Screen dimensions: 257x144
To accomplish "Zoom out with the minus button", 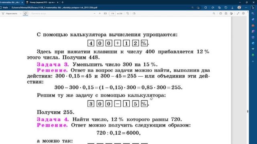I will [x=95, y=14].
